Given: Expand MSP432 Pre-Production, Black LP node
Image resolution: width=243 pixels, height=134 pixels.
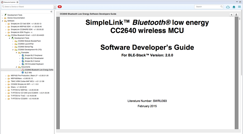Looking at the screenshot, I should (x=6, y=76).
